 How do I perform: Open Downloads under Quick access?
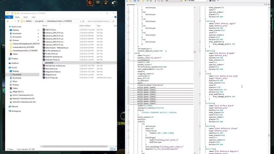(17, 33)
